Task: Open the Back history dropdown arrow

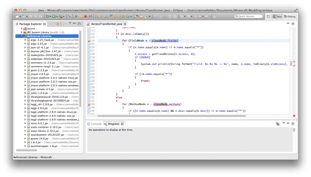Action: point(203,17)
